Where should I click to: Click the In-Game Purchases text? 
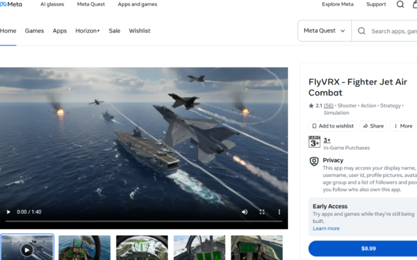[x=347, y=148]
